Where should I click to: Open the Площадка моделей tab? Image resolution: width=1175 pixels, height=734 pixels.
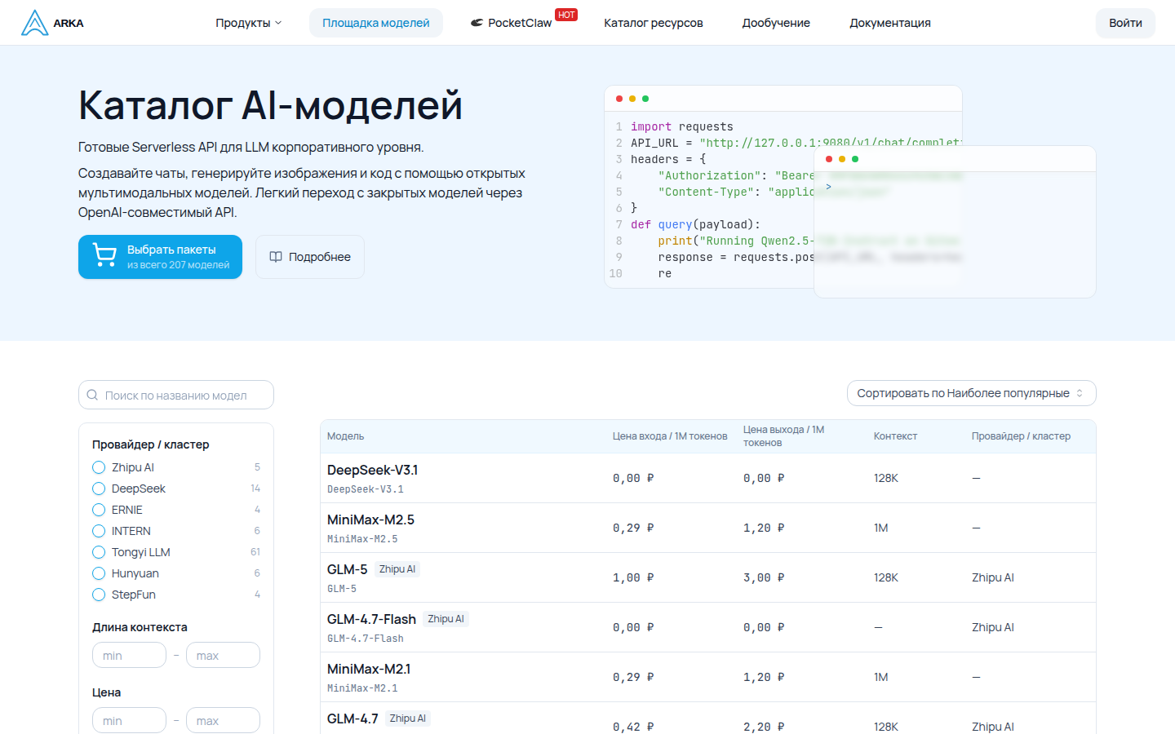click(x=376, y=23)
